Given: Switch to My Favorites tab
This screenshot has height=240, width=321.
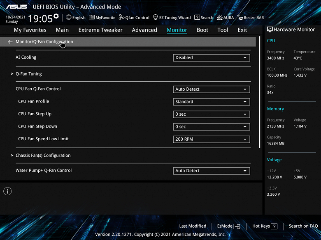Looking at the screenshot, I should [x=30, y=30].
